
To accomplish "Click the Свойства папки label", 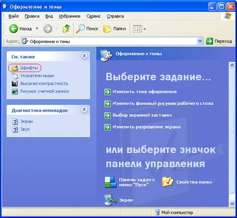I will (194, 182).
